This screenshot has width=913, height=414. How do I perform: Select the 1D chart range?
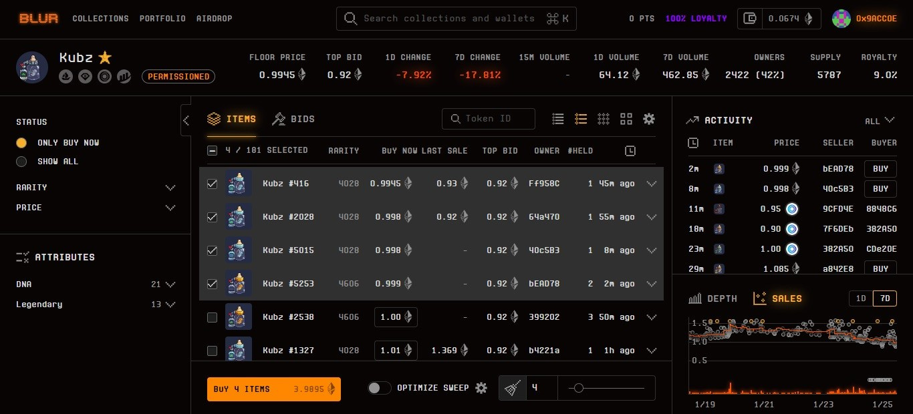click(x=861, y=298)
